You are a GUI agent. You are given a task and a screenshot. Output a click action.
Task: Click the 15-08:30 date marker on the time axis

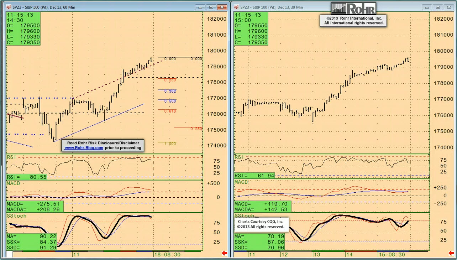coord(392,255)
